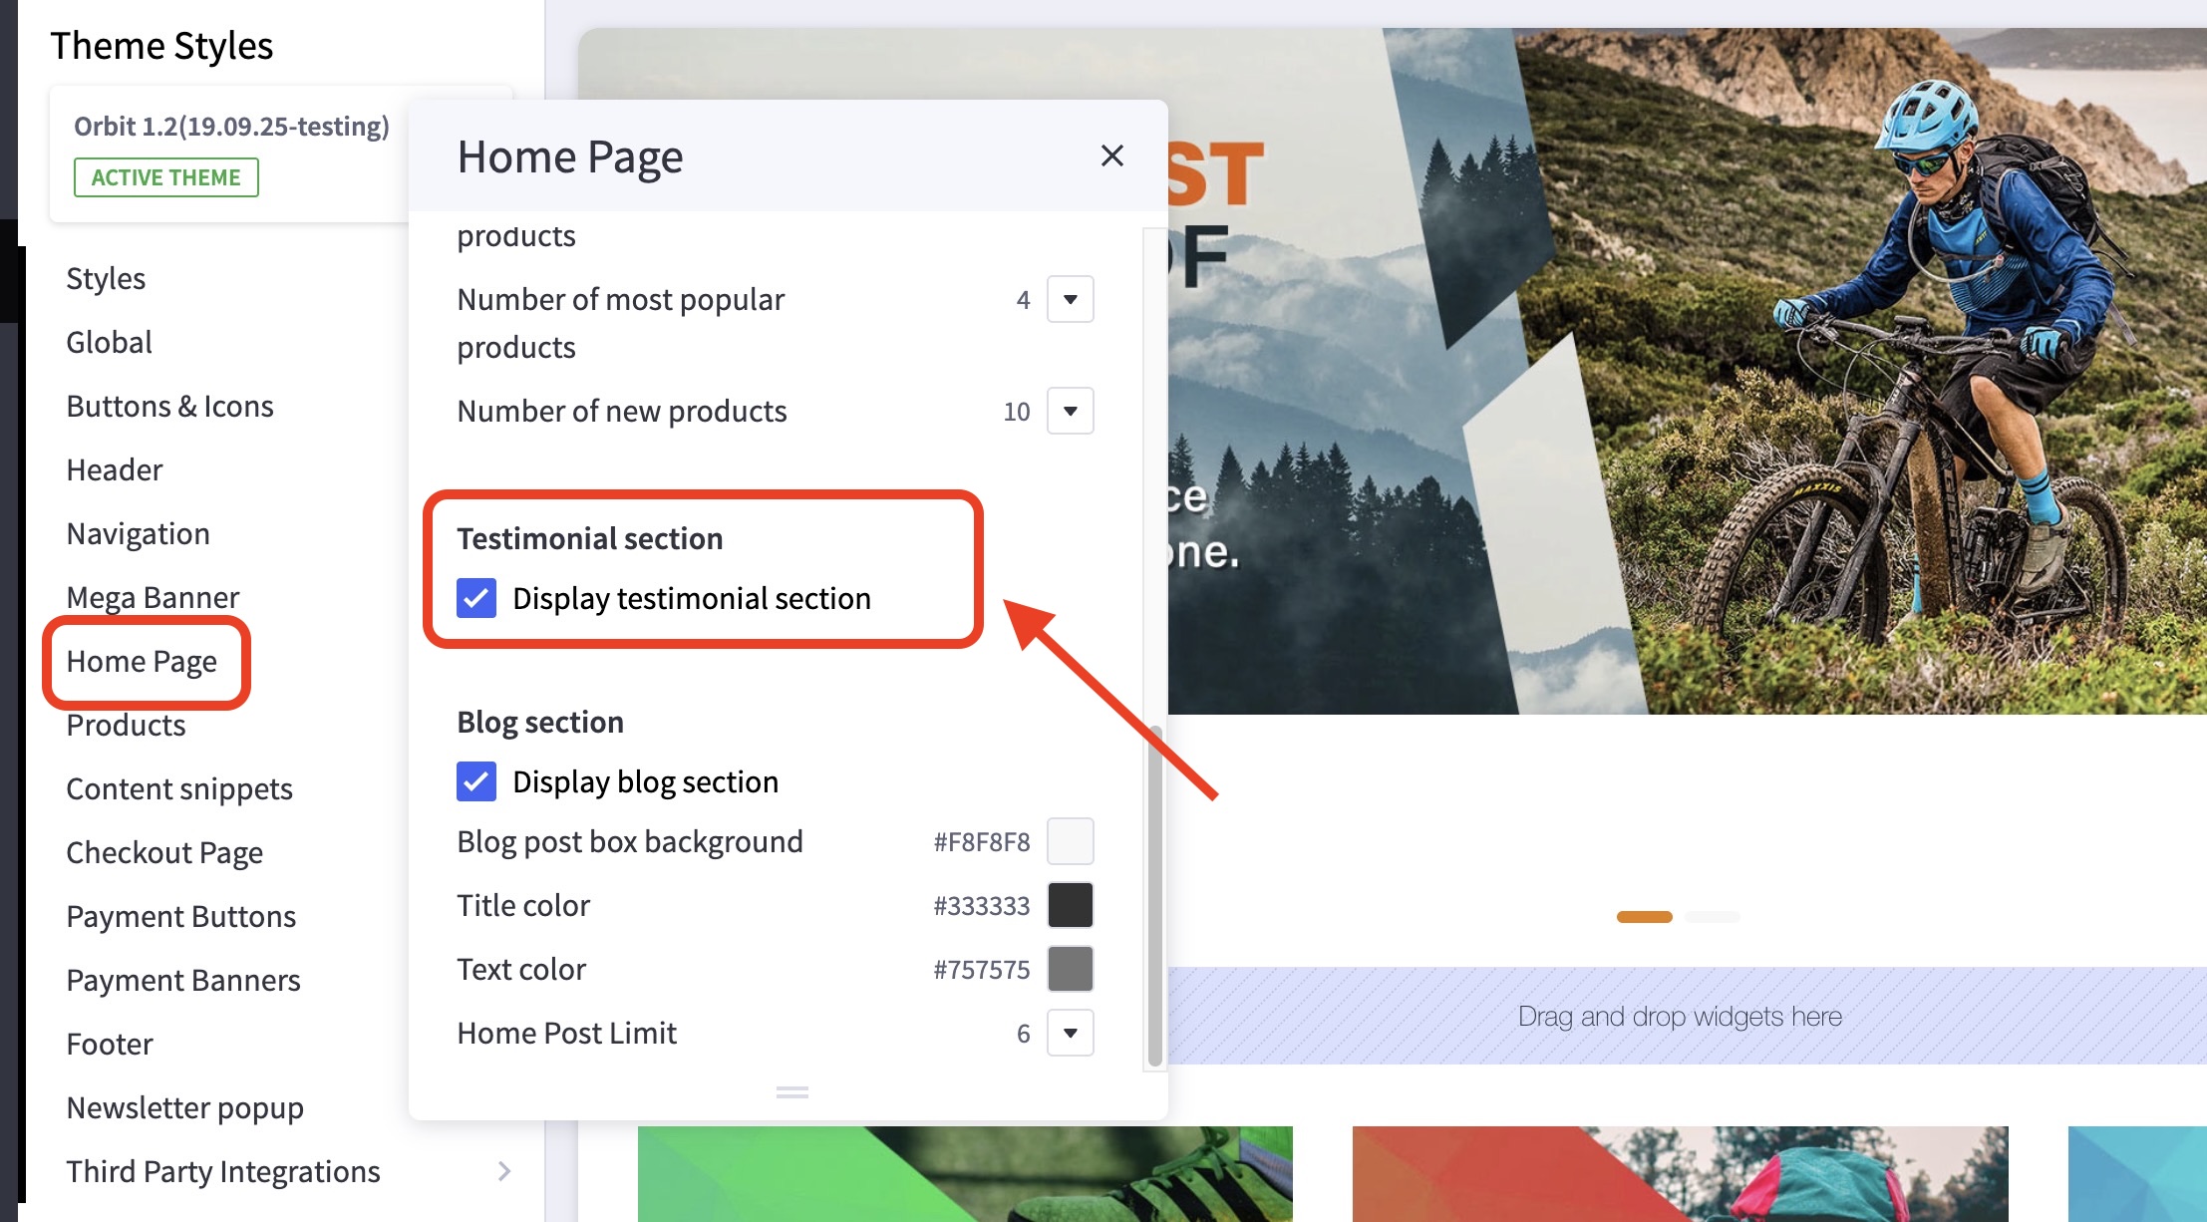Click the orange active slider indicator
This screenshot has height=1222, width=2207.
tap(1644, 917)
